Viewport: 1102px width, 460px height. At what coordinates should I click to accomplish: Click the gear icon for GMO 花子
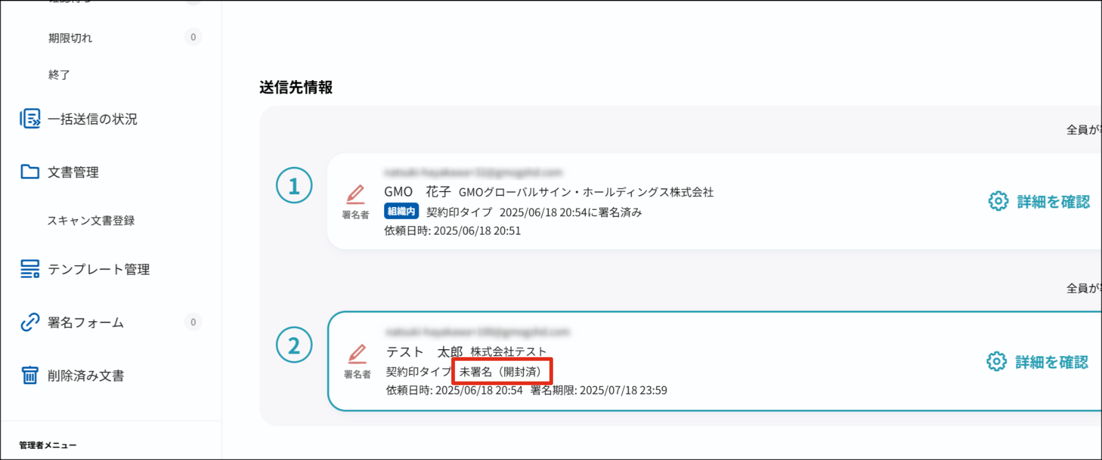pyautogui.click(x=998, y=201)
